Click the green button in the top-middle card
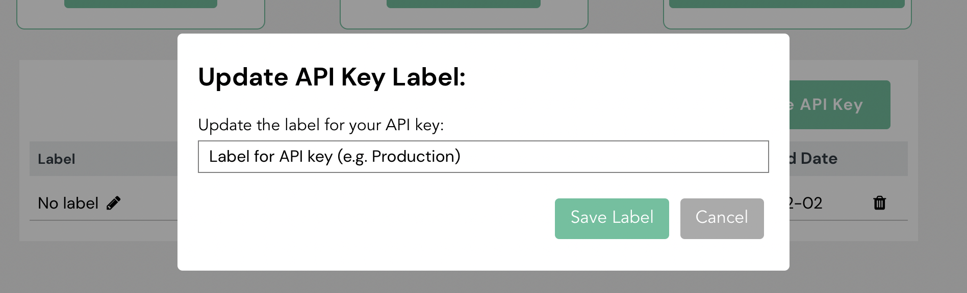The image size is (967, 293). 464,4
